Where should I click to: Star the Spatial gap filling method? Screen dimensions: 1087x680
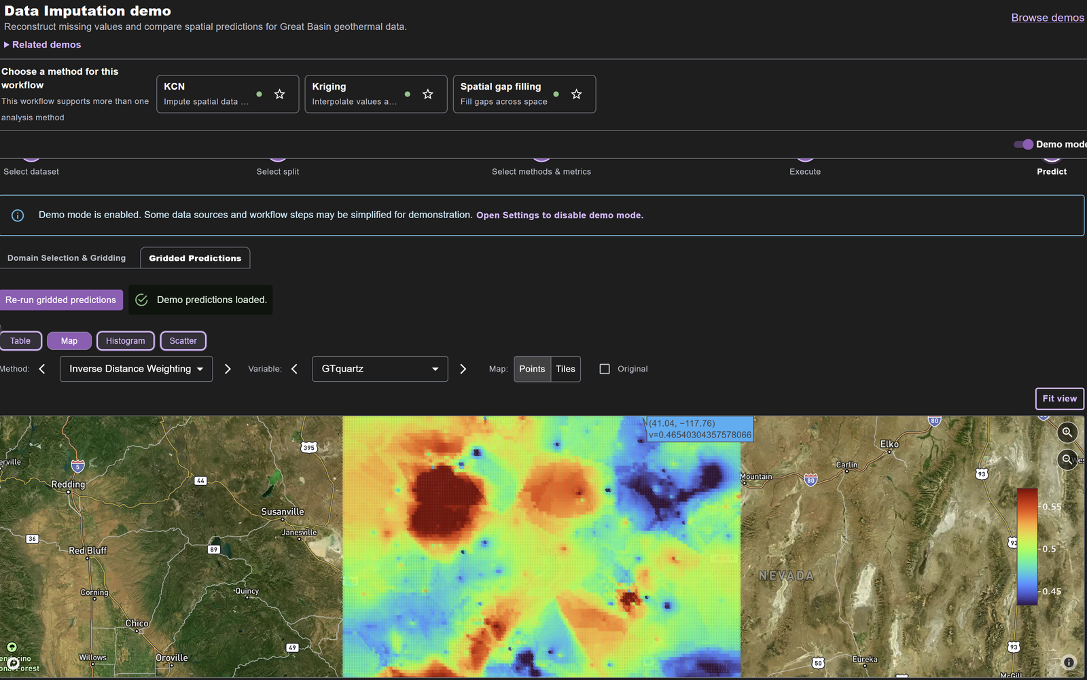(x=576, y=94)
